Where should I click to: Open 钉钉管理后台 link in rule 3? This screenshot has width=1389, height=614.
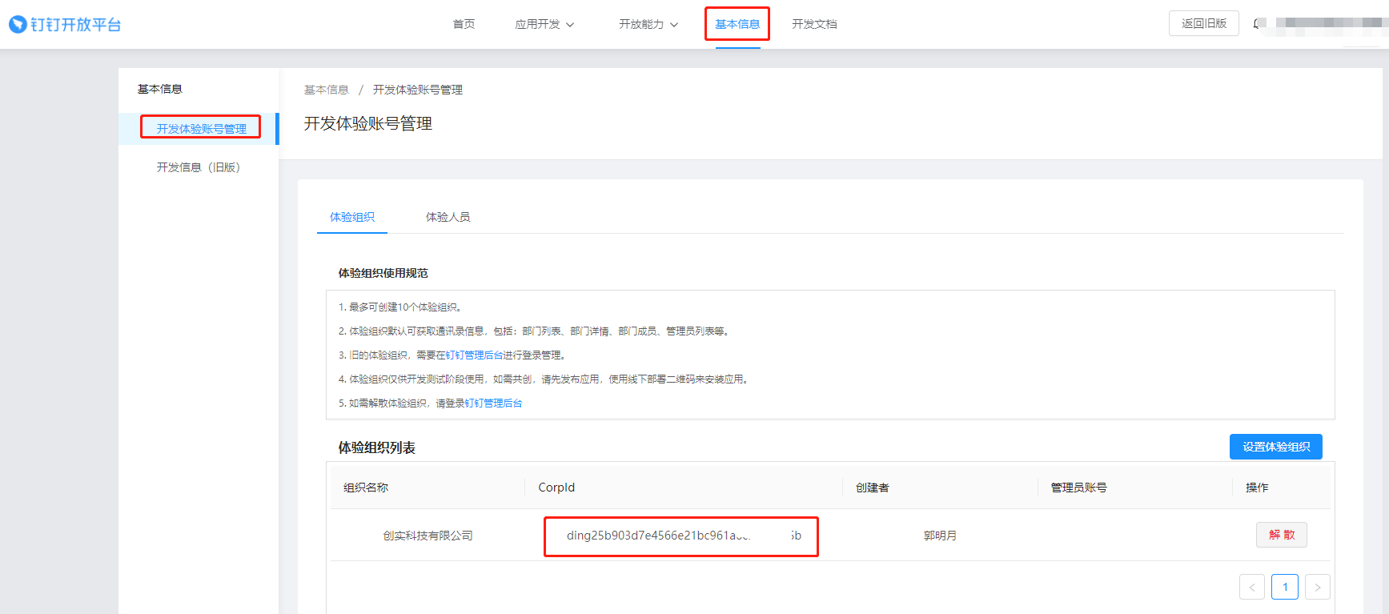click(x=474, y=355)
